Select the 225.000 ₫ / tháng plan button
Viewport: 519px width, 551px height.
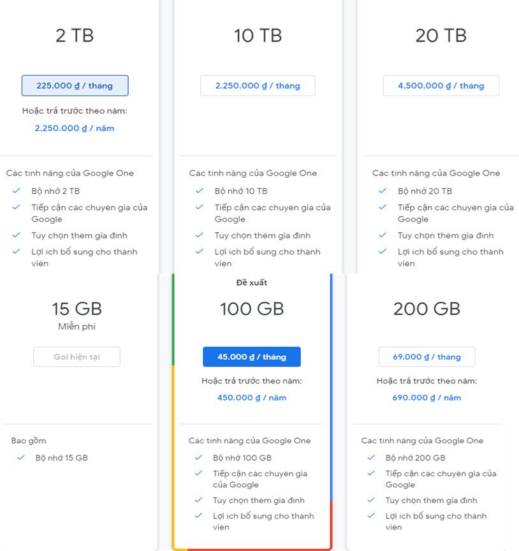(75, 85)
